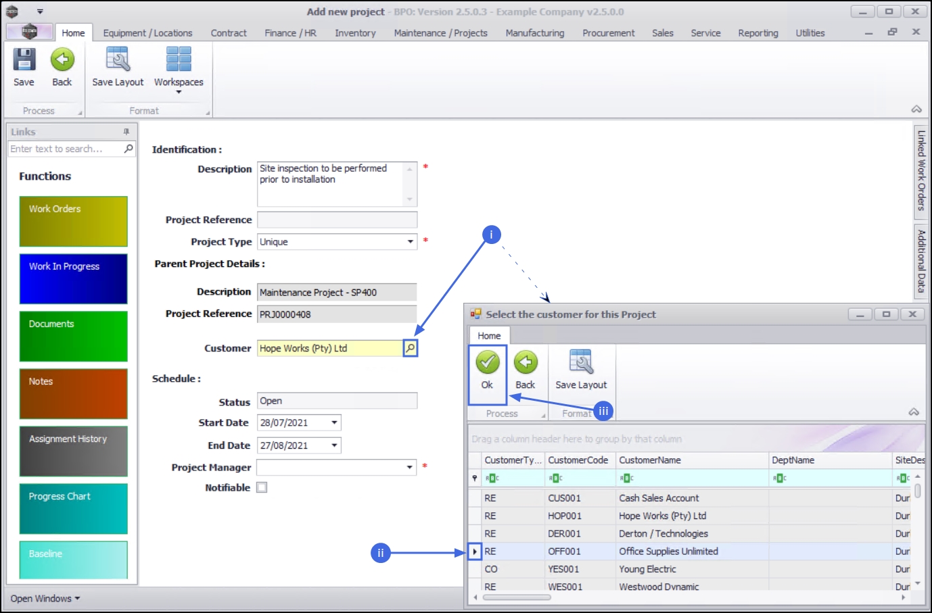Viewport: 932px width, 613px height.
Task: Click the Customer lookup magnifier button
Action: pos(410,348)
